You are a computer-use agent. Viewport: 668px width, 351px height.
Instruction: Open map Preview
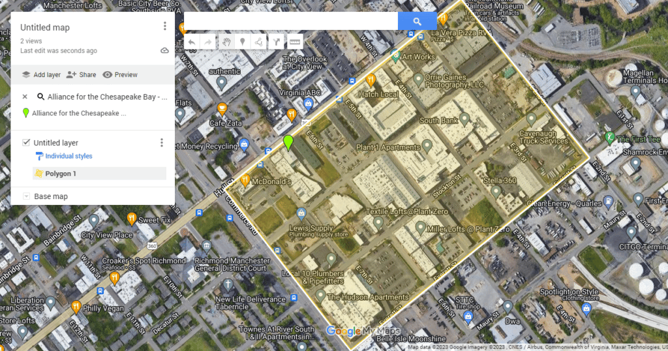pos(120,75)
